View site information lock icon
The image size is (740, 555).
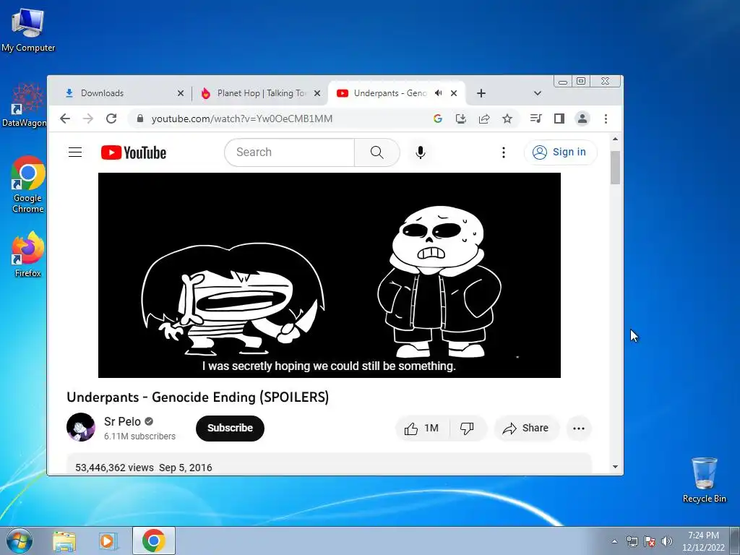pyautogui.click(x=139, y=119)
